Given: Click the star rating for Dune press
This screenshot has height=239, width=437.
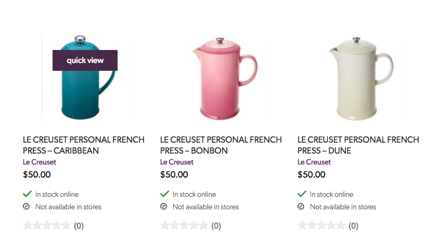Looking at the screenshot, I should [322, 225].
